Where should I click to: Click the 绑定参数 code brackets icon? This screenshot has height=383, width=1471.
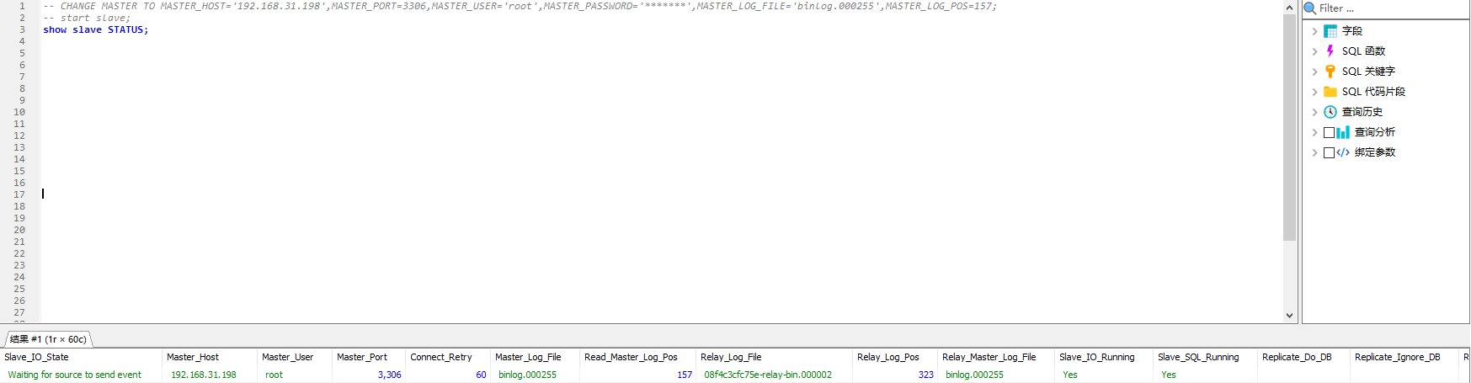tap(1343, 152)
